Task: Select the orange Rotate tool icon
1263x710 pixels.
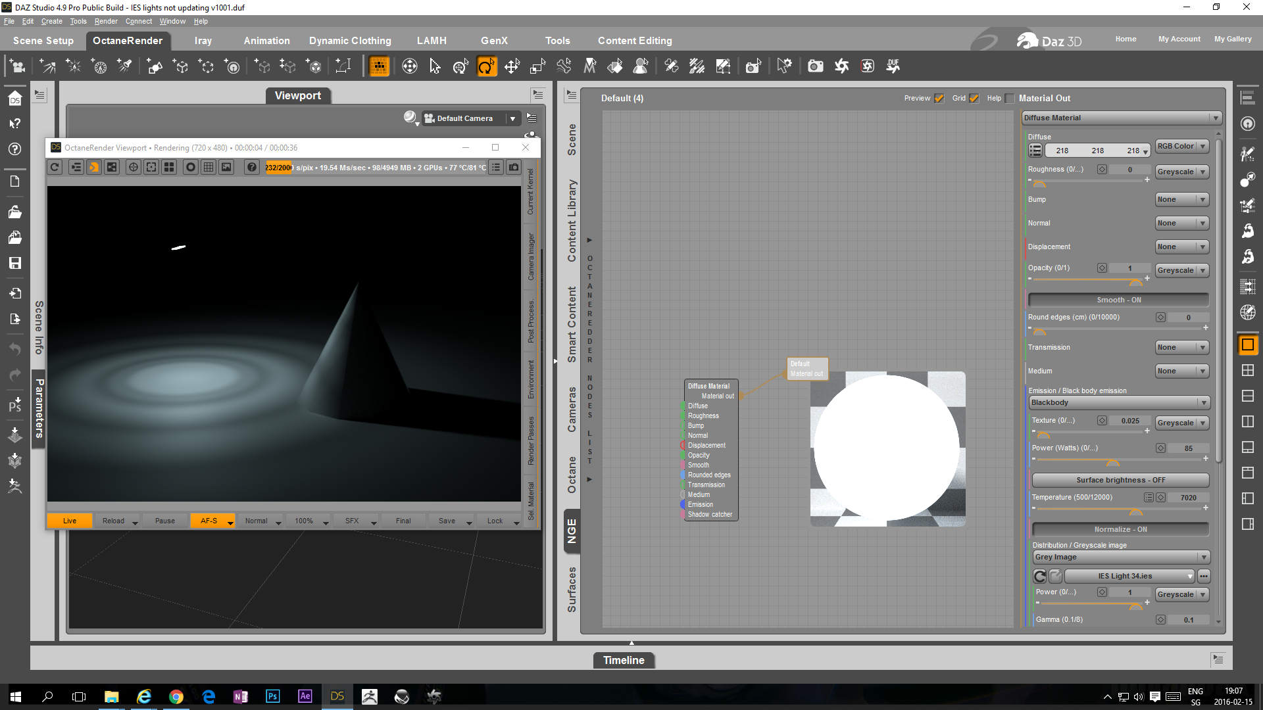Action: (x=486, y=66)
